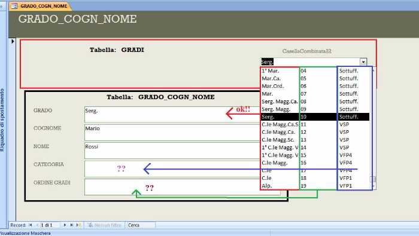419x236 pixels.
Task: Click the Cerca search box
Action: (x=141, y=225)
